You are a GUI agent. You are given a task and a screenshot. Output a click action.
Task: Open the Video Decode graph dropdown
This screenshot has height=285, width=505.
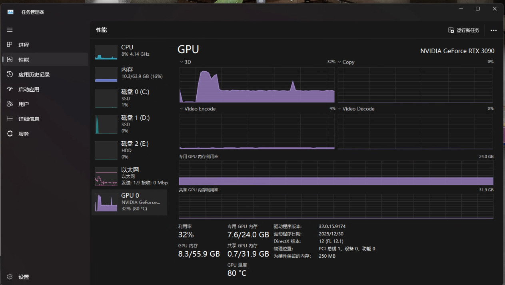point(339,109)
